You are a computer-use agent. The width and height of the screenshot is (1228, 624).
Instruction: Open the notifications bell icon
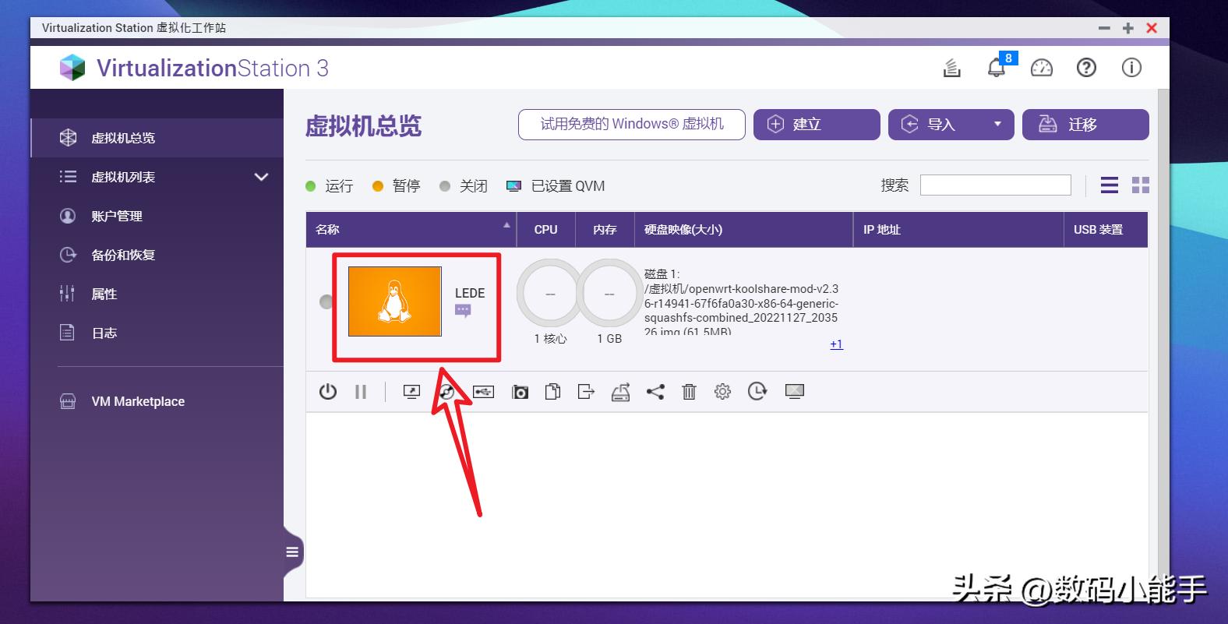(x=997, y=68)
